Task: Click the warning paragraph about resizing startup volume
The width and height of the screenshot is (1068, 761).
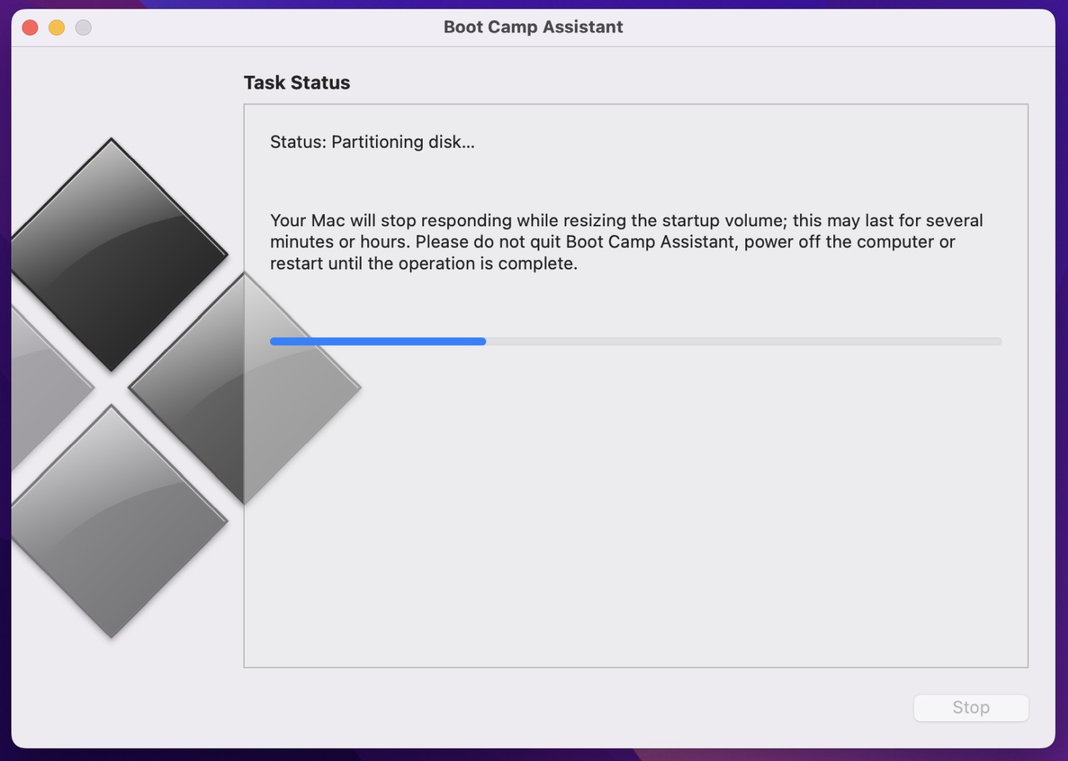Action: 627,242
